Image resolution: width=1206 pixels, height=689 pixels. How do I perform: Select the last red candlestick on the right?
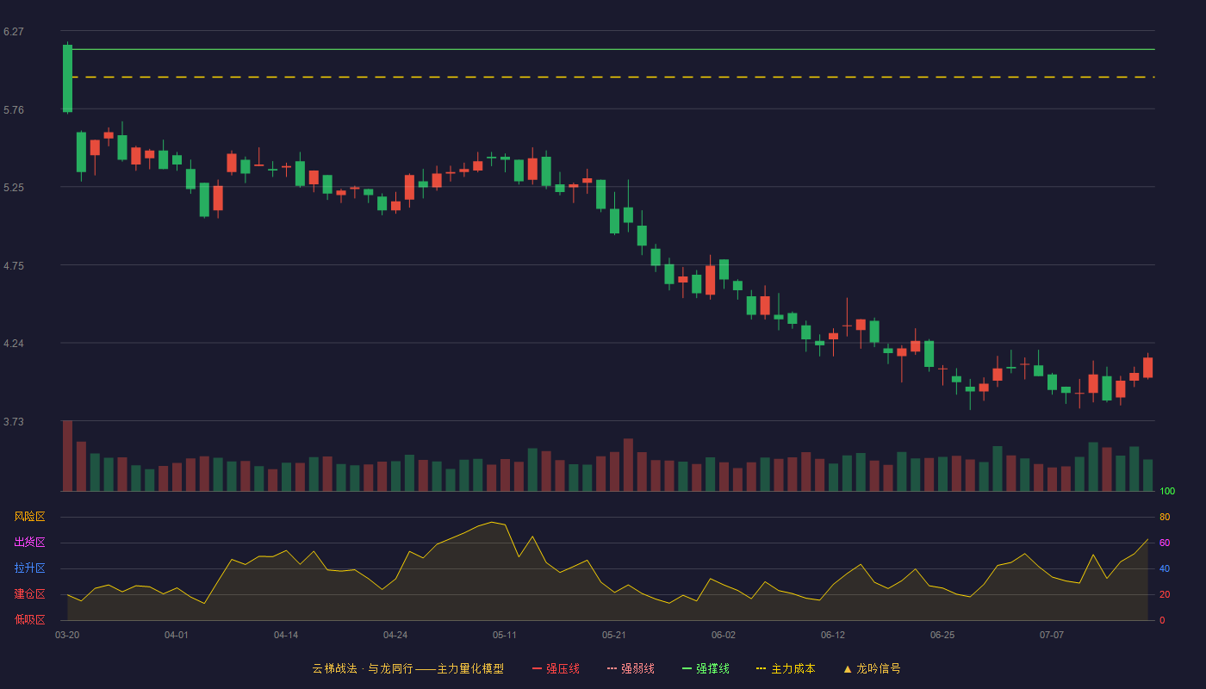[1147, 367]
